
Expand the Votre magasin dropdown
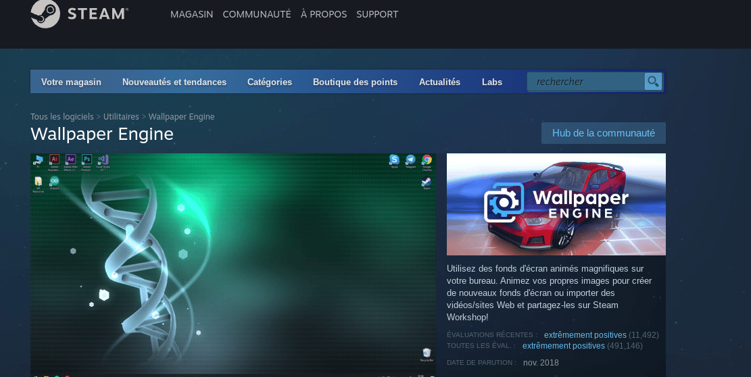(71, 82)
